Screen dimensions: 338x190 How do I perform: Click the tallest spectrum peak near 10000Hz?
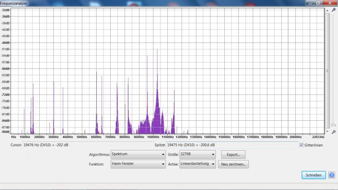157,84
